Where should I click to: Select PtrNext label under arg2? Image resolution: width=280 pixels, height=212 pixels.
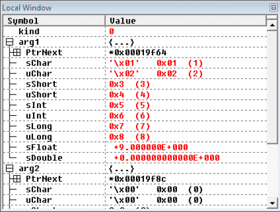click(x=44, y=179)
